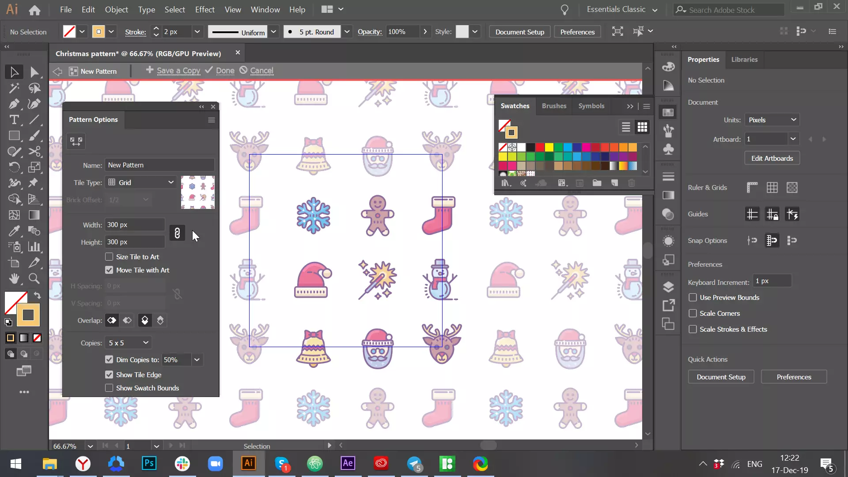The image size is (848, 477).
Task: Click the pattern Name input field
Action: click(x=159, y=165)
